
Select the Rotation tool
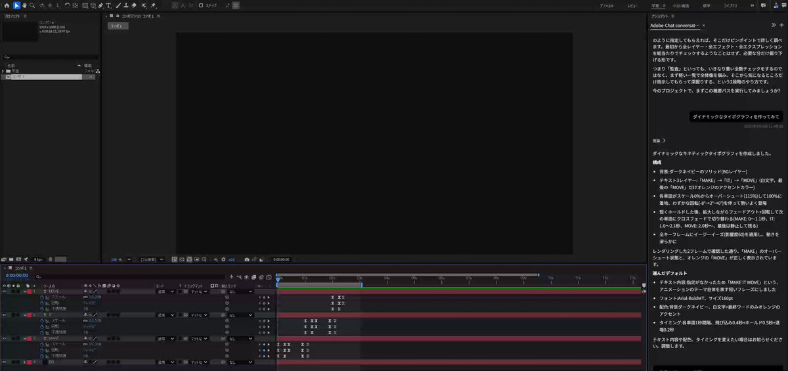[68, 5]
